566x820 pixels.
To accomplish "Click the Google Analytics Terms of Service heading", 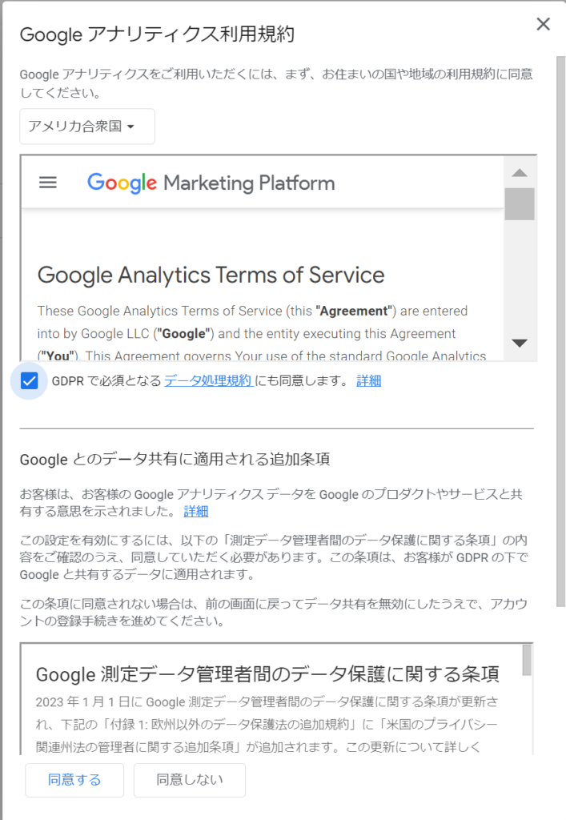I will 211,275.
